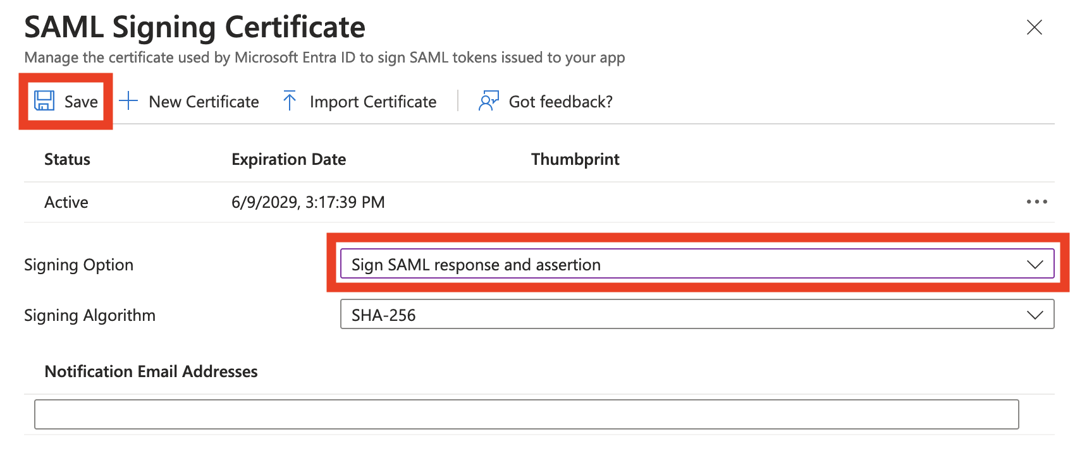Viewport: 1075px width, 451px height.
Task: Click the Save floppy disk icon
Action: tap(44, 101)
